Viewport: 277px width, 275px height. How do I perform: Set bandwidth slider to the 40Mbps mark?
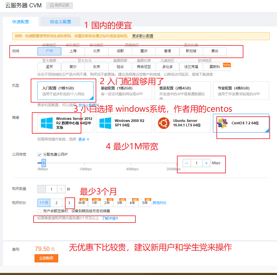[131, 163]
